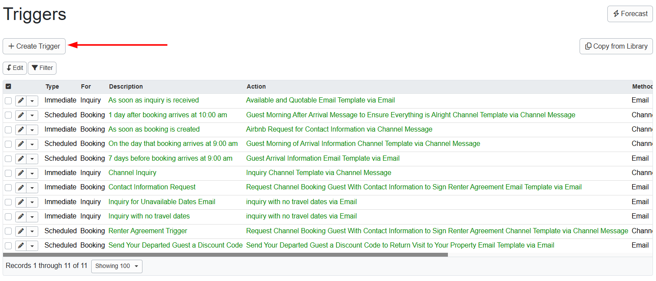The image size is (656, 281).
Task: Click the pencil icon on the Discount Code trigger
Action: [x=20, y=245]
